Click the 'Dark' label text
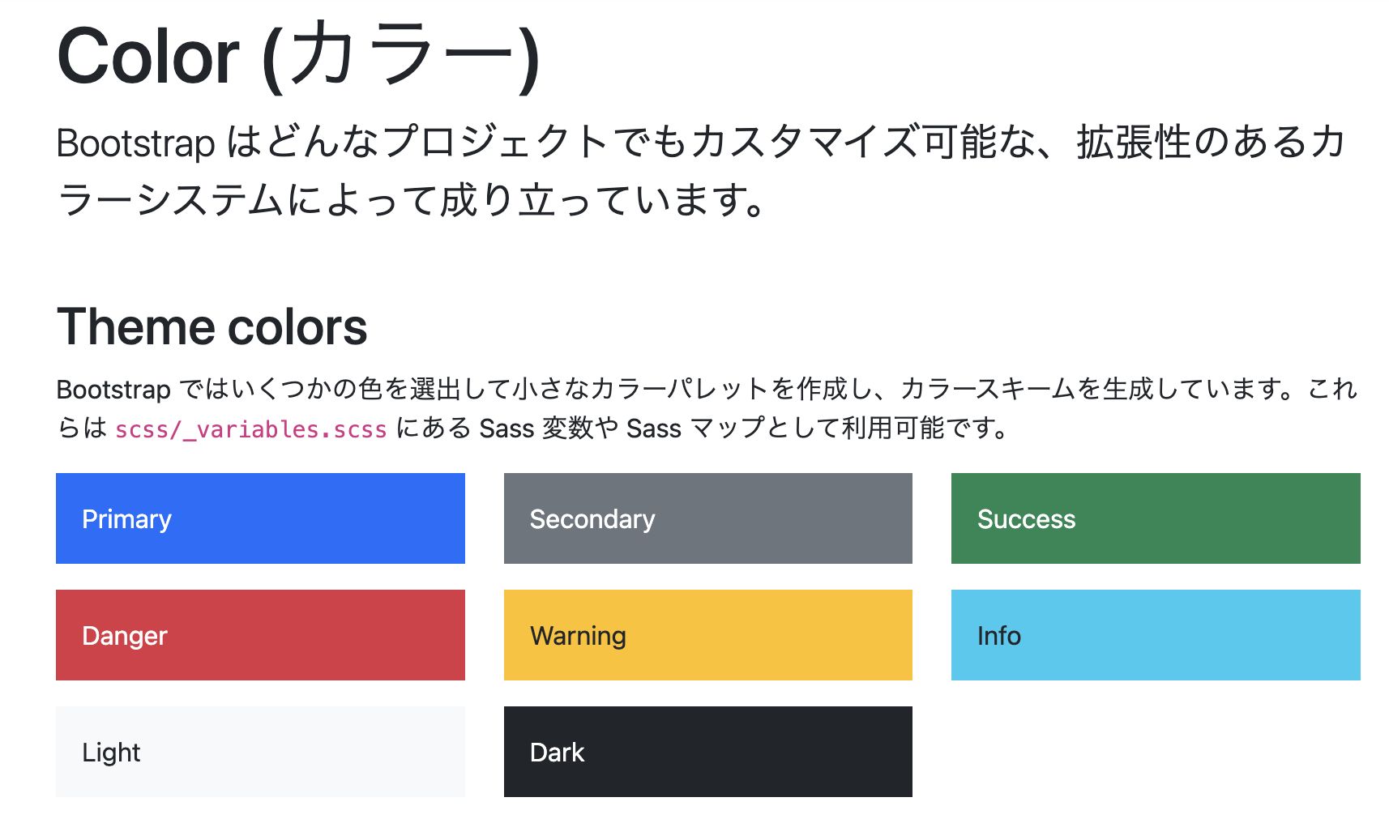1389x823 pixels. click(557, 753)
